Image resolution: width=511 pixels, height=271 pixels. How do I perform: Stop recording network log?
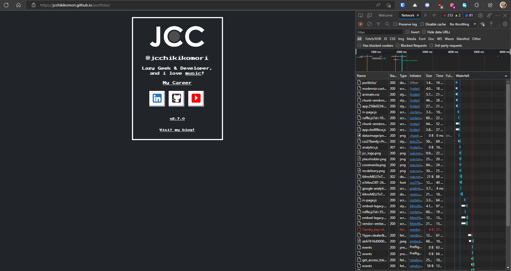point(361,24)
